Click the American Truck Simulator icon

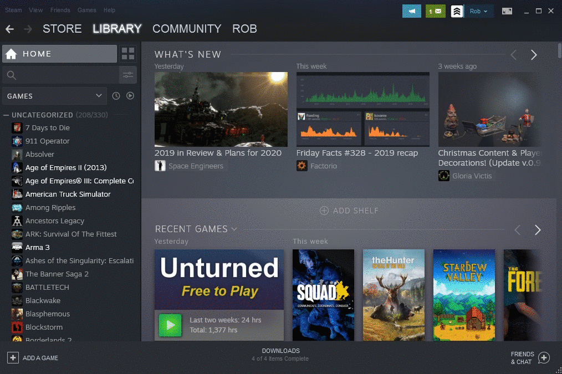tap(17, 194)
